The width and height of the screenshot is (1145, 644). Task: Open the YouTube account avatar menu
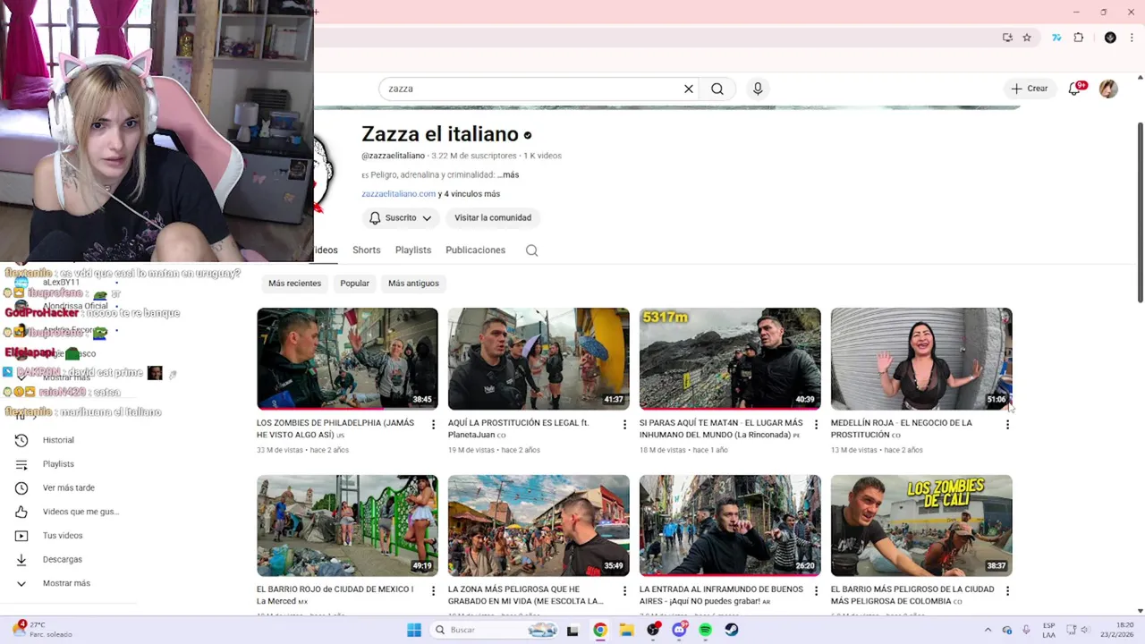[x=1108, y=89]
